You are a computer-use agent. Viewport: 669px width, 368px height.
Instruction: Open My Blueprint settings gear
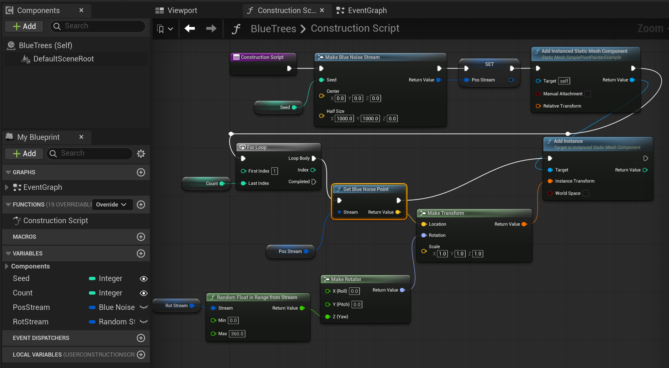point(141,153)
